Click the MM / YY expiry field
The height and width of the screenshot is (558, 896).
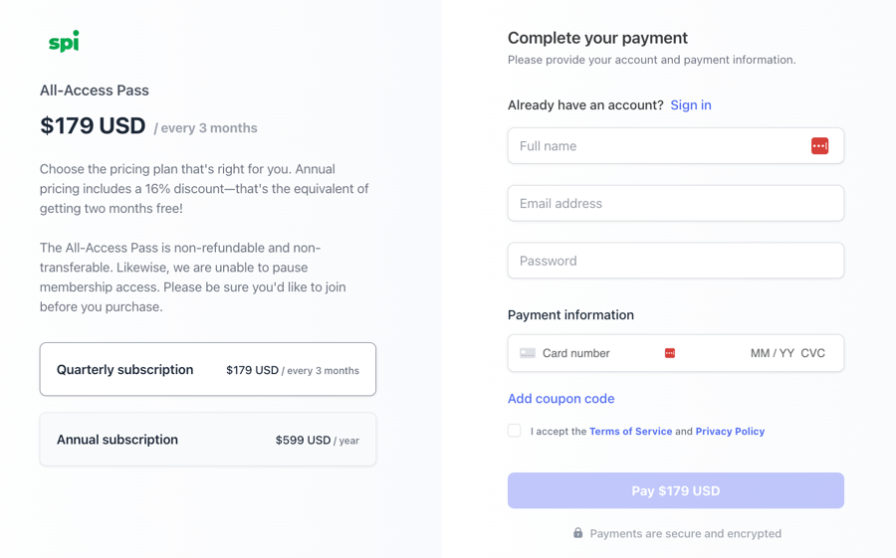click(772, 353)
